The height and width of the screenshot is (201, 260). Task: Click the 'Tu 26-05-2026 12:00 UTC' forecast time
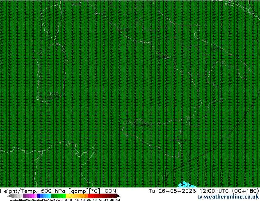(x=188, y=191)
